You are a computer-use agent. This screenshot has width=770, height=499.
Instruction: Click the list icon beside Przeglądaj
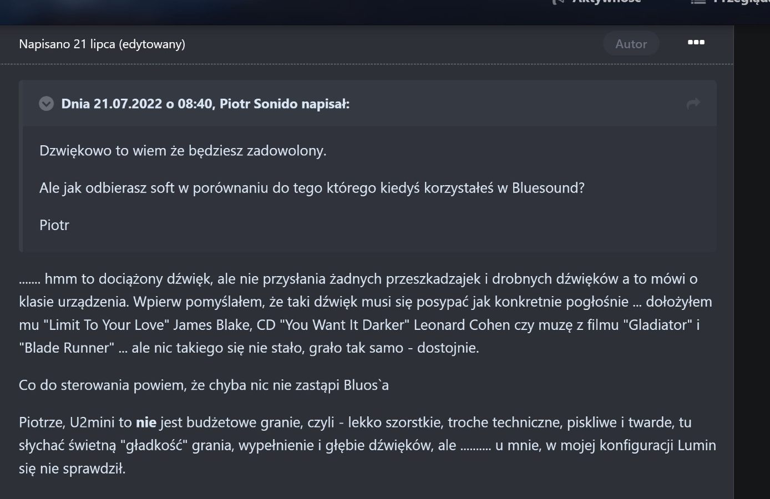[698, 2]
